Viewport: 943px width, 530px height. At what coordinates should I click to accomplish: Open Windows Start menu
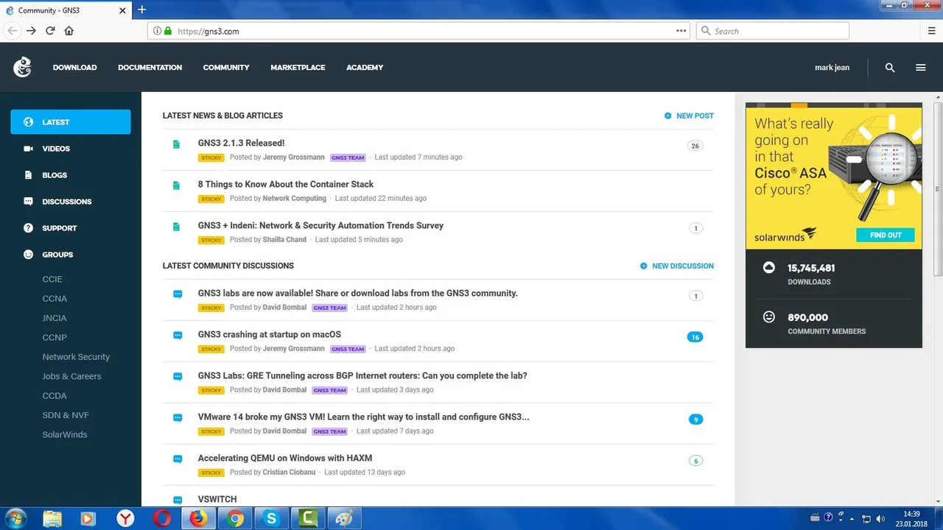pos(15,518)
